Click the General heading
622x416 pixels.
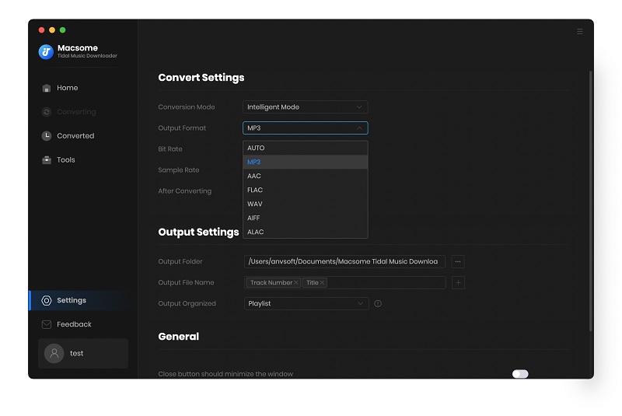tap(179, 337)
